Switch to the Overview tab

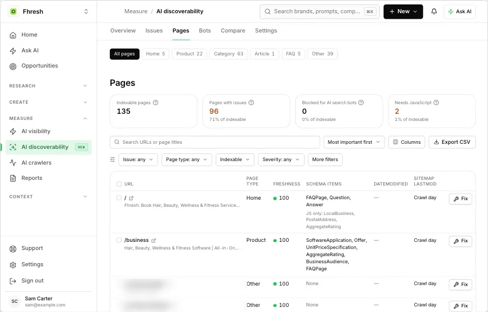123,30
